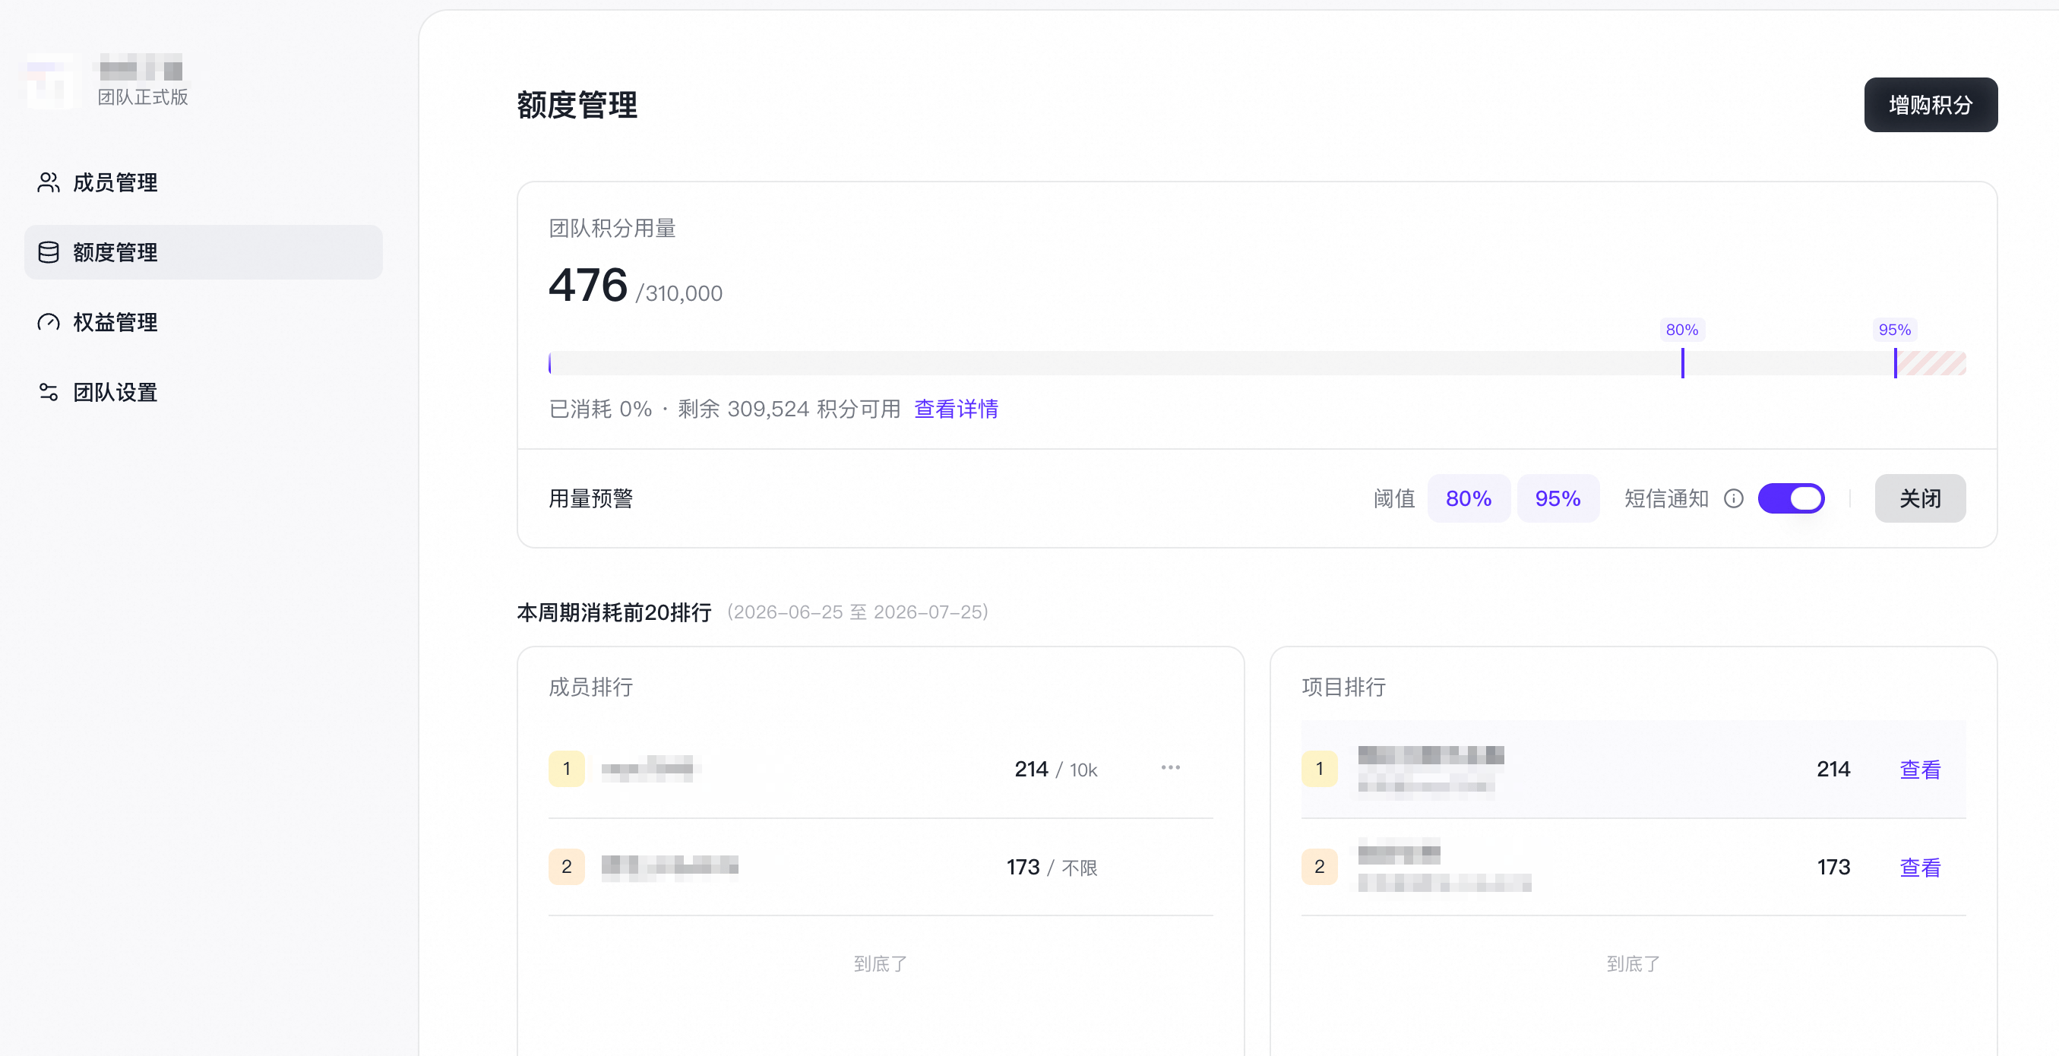Click the date range 2026-06-25 至 2026-07-25
2059x1056 pixels.
(858, 612)
